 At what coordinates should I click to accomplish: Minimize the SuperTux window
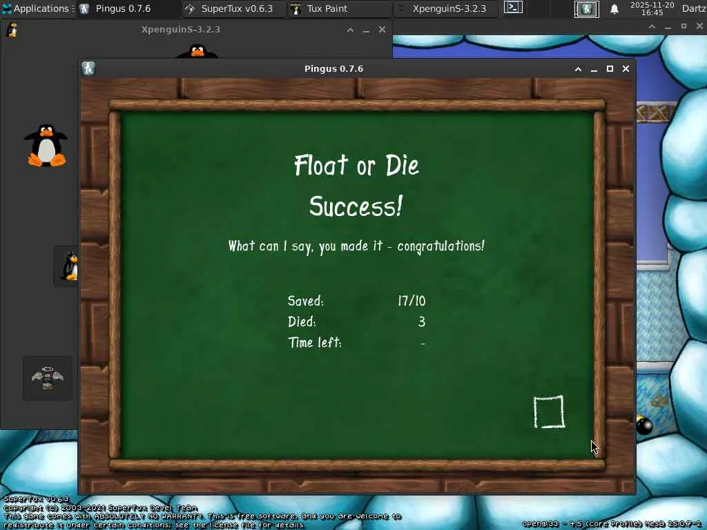(x=668, y=27)
